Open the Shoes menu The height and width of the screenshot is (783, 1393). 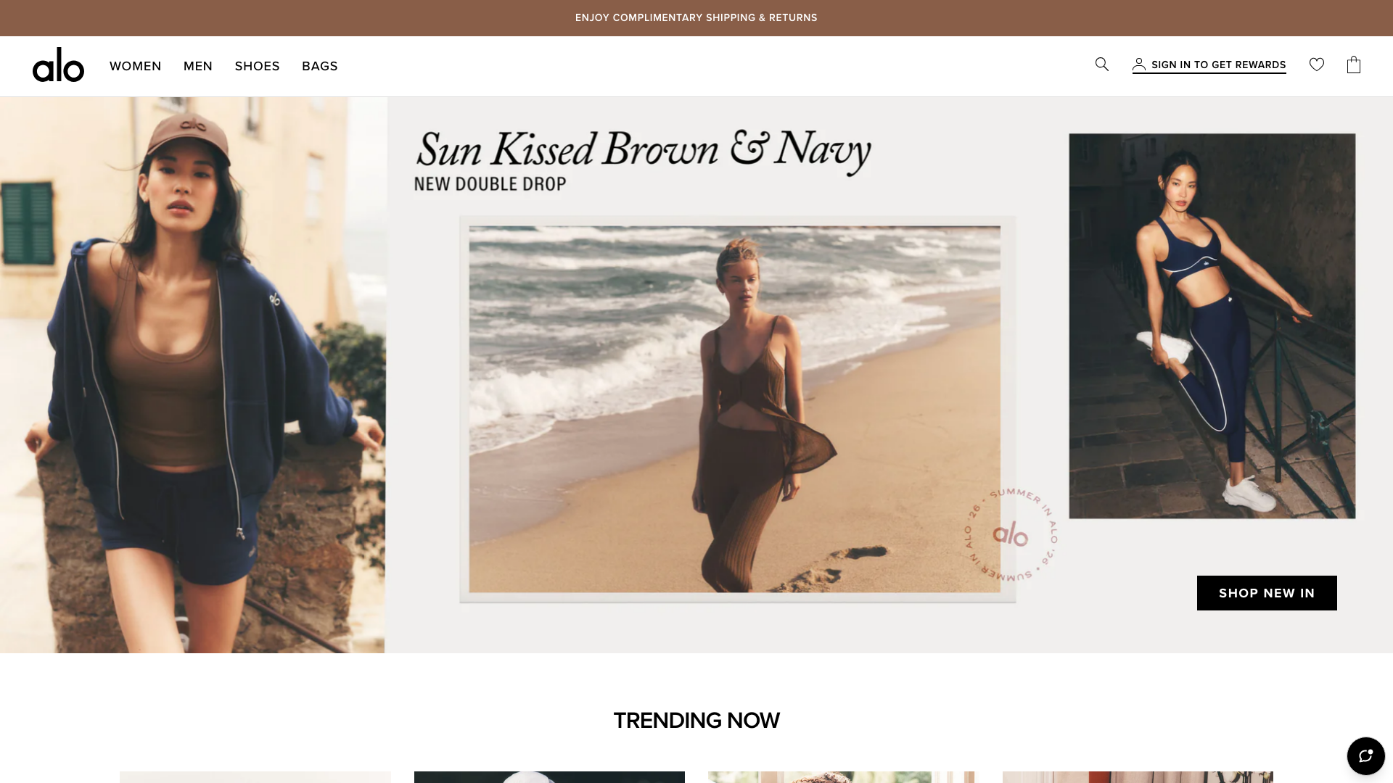257,66
